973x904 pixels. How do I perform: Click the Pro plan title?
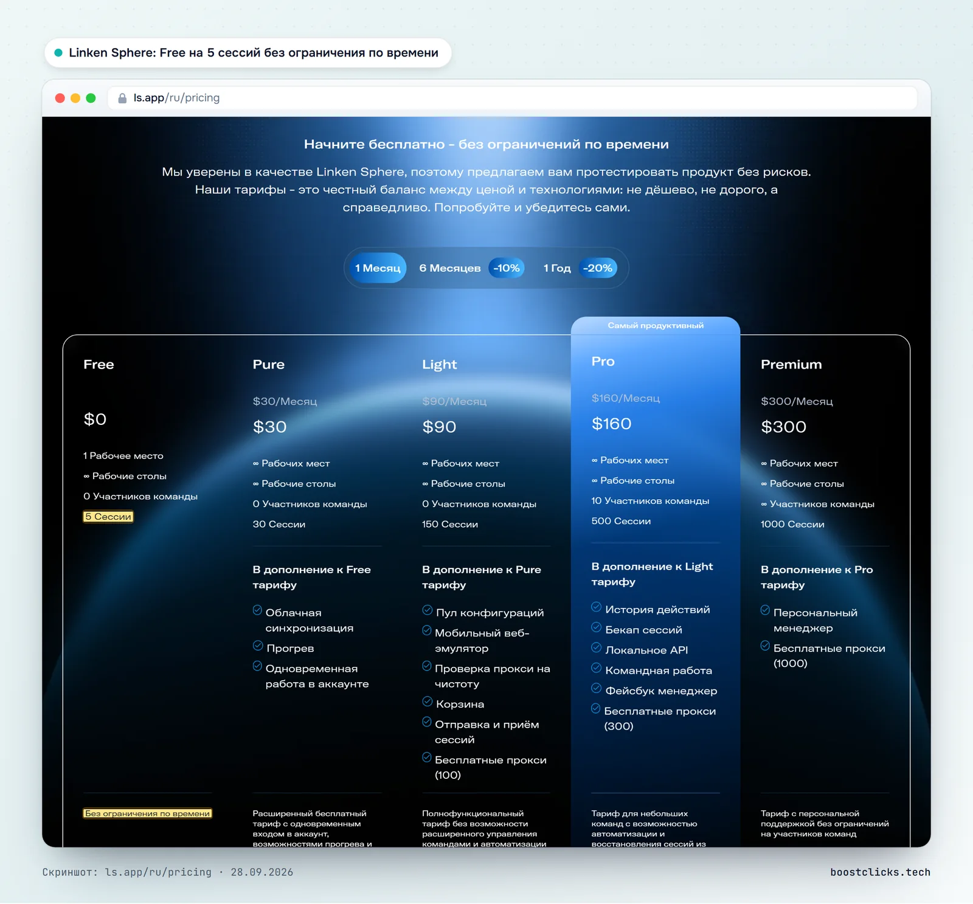click(x=603, y=361)
